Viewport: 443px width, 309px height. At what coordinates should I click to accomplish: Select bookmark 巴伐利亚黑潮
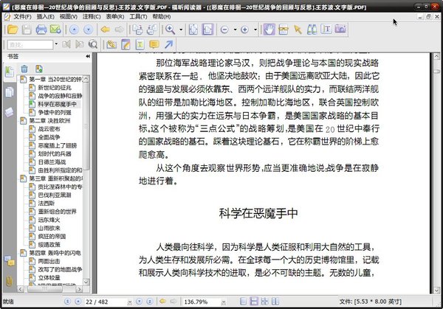click(x=55, y=195)
